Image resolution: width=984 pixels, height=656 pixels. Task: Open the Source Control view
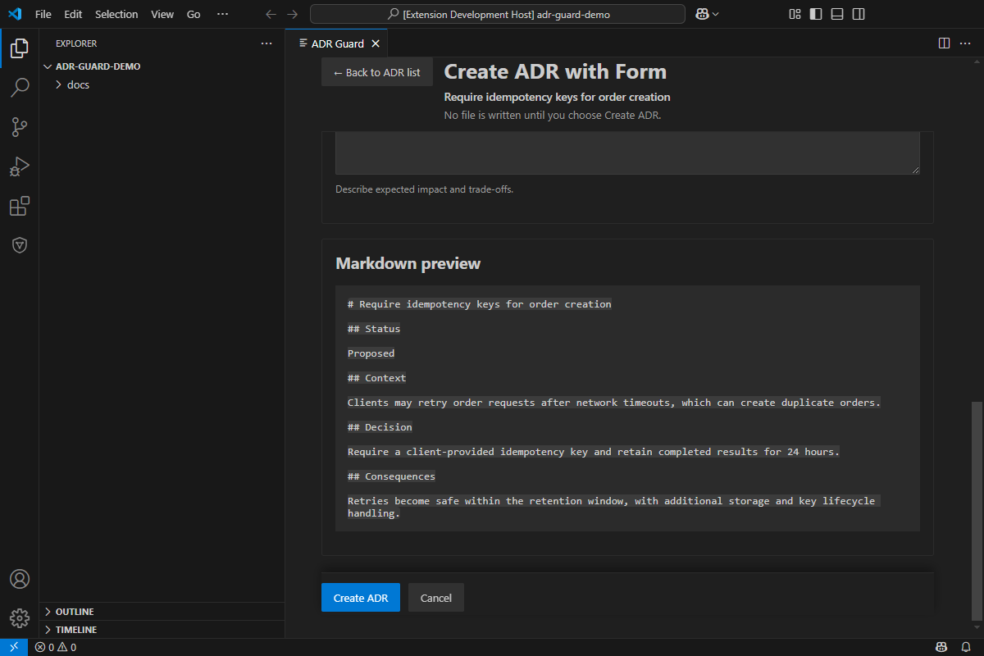click(20, 126)
